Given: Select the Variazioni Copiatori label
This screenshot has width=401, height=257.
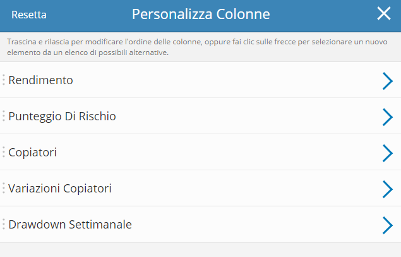Looking at the screenshot, I should [x=60, y=189].
